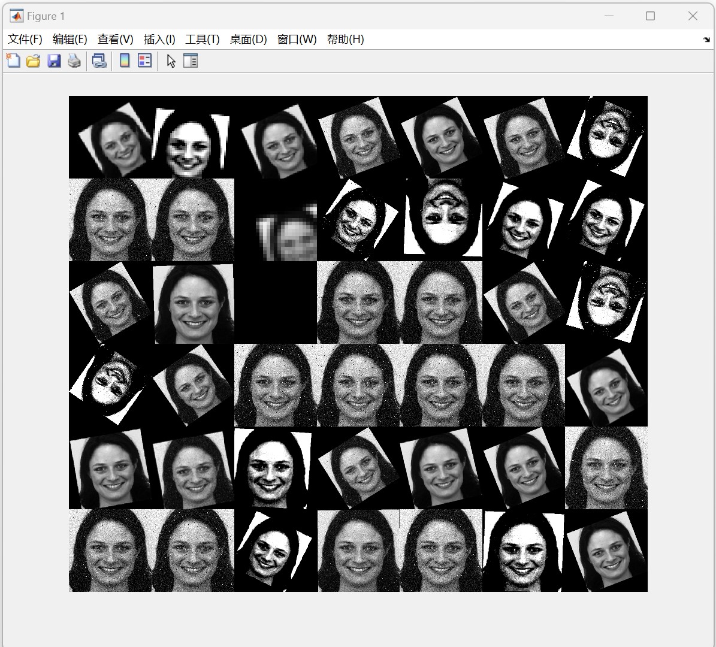The width and height of the screenshot is (716, 647).
Task: Close the Figure 1 window
Action: coord(693,16)
